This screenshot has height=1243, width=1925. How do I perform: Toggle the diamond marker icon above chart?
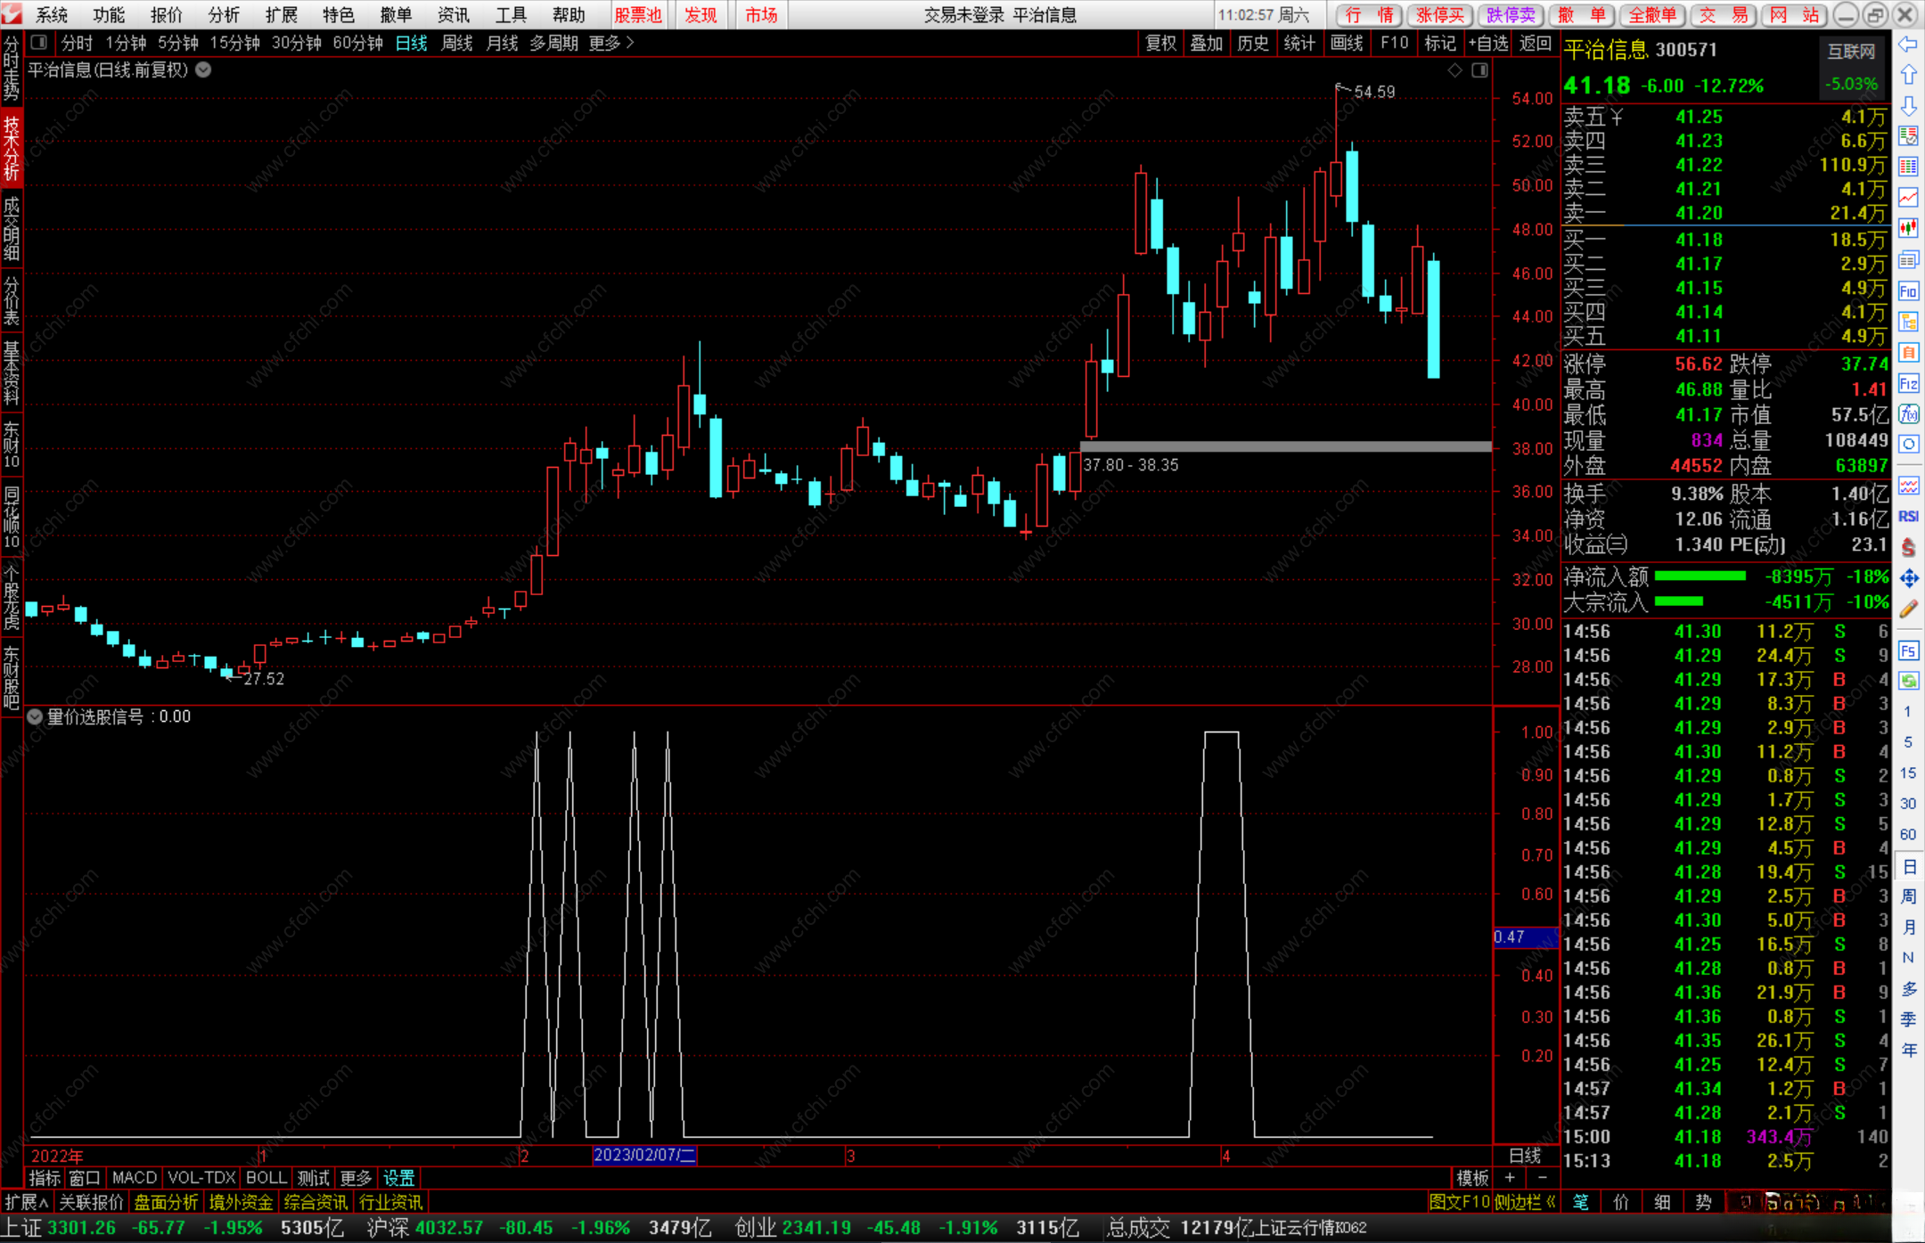[x=1455, y=70]
